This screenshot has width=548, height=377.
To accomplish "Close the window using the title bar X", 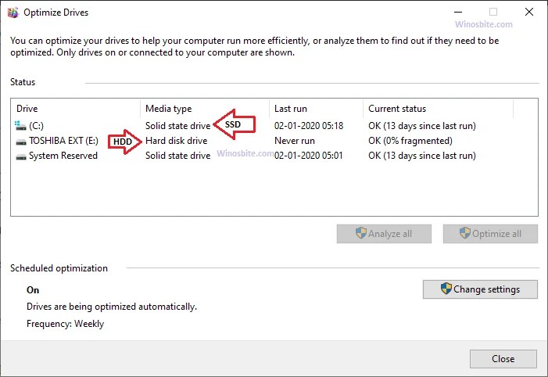I will tap(528, 12).
